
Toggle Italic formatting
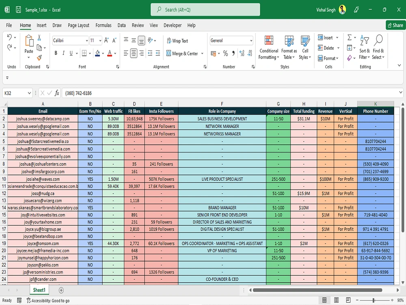pyautogui.click(x=63, y=53)
